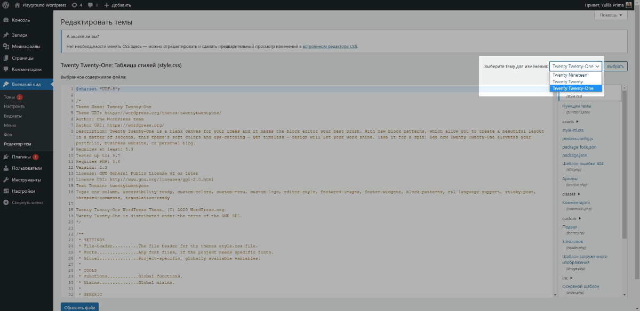This screenshot has height=311, width=640.
Task: Click the theme file list scrollbar
Action: (625, 165)
